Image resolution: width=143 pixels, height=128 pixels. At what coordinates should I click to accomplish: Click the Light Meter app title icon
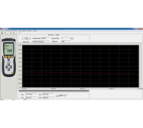tap(1, 29)
